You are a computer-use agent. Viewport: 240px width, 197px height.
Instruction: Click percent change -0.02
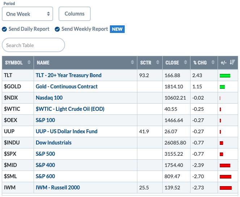pyautogui.click(x=198, y=98)
